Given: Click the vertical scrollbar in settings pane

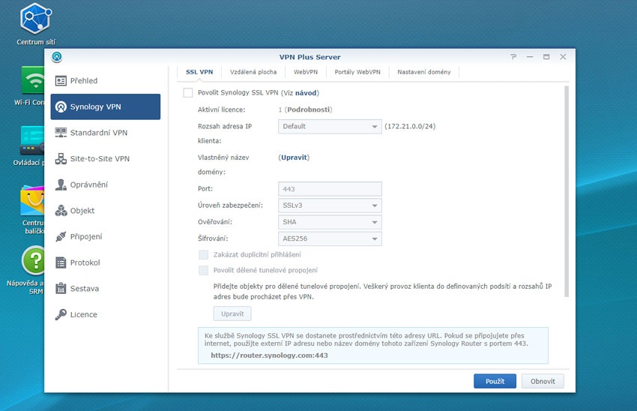Looking at the screenshot, I should 567,191.
